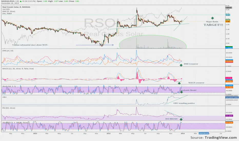Click the 0.70 tick on the price scale
Screen dimensions: 239x141
pyautogui.click(x=227, y=38)
